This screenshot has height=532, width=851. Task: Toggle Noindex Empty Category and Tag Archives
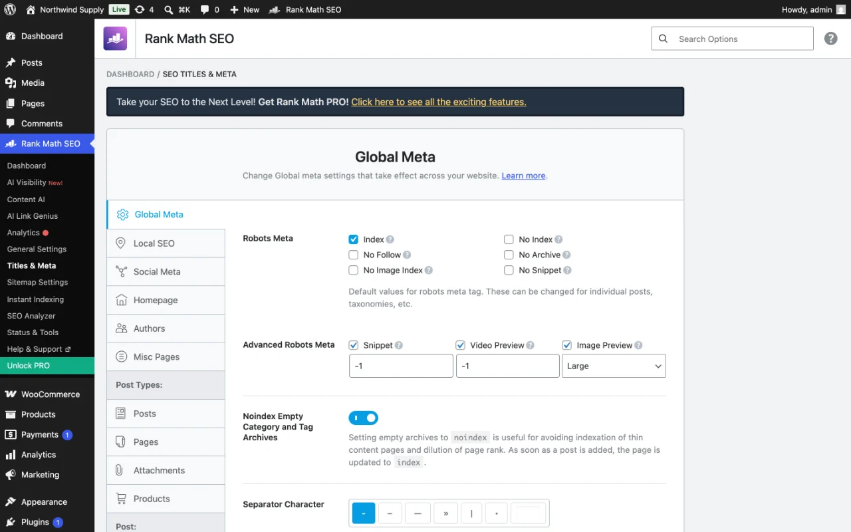(x=364, y=418)
